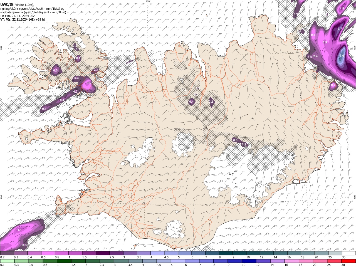Image resolution: width=356 pixels, height=267 pixels.
Task: Select the 1.1 value in the southwest sea
Action: click(x=19, y=230)
